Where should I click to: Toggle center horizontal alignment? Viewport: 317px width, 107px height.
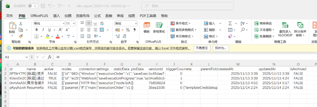point(89,30)
